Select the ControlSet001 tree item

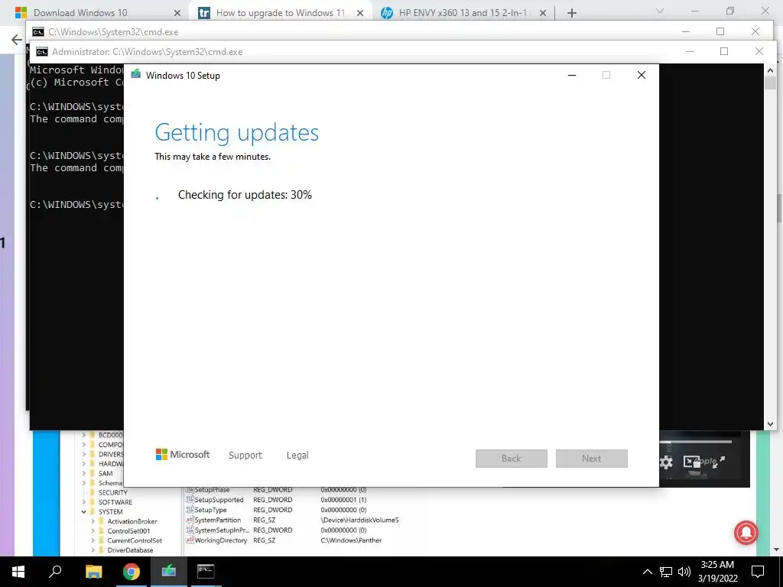coord(128,531)
